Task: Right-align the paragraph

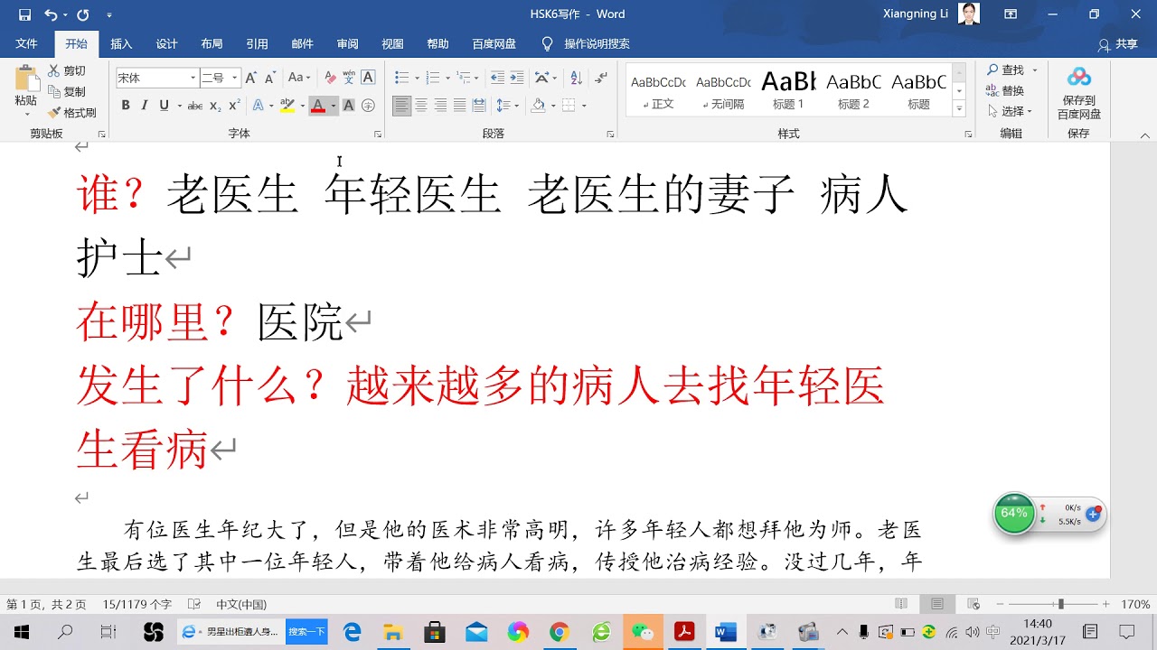Action: coord(440,106)
